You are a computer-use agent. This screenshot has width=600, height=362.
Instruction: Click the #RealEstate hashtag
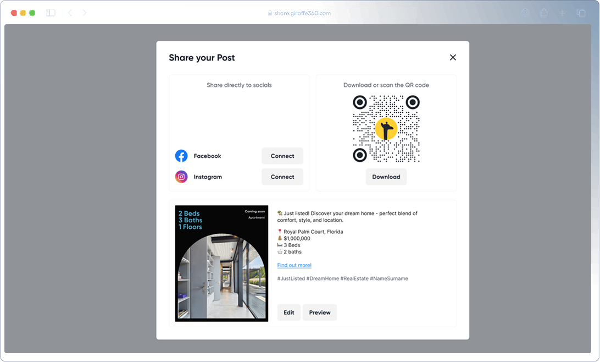(x=354, y=279)
